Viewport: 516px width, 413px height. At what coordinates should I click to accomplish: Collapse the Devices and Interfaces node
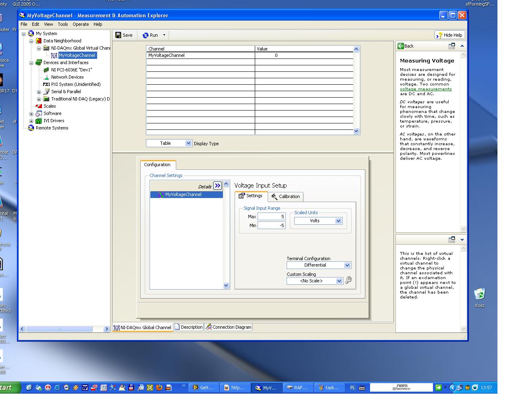(31, 63)
